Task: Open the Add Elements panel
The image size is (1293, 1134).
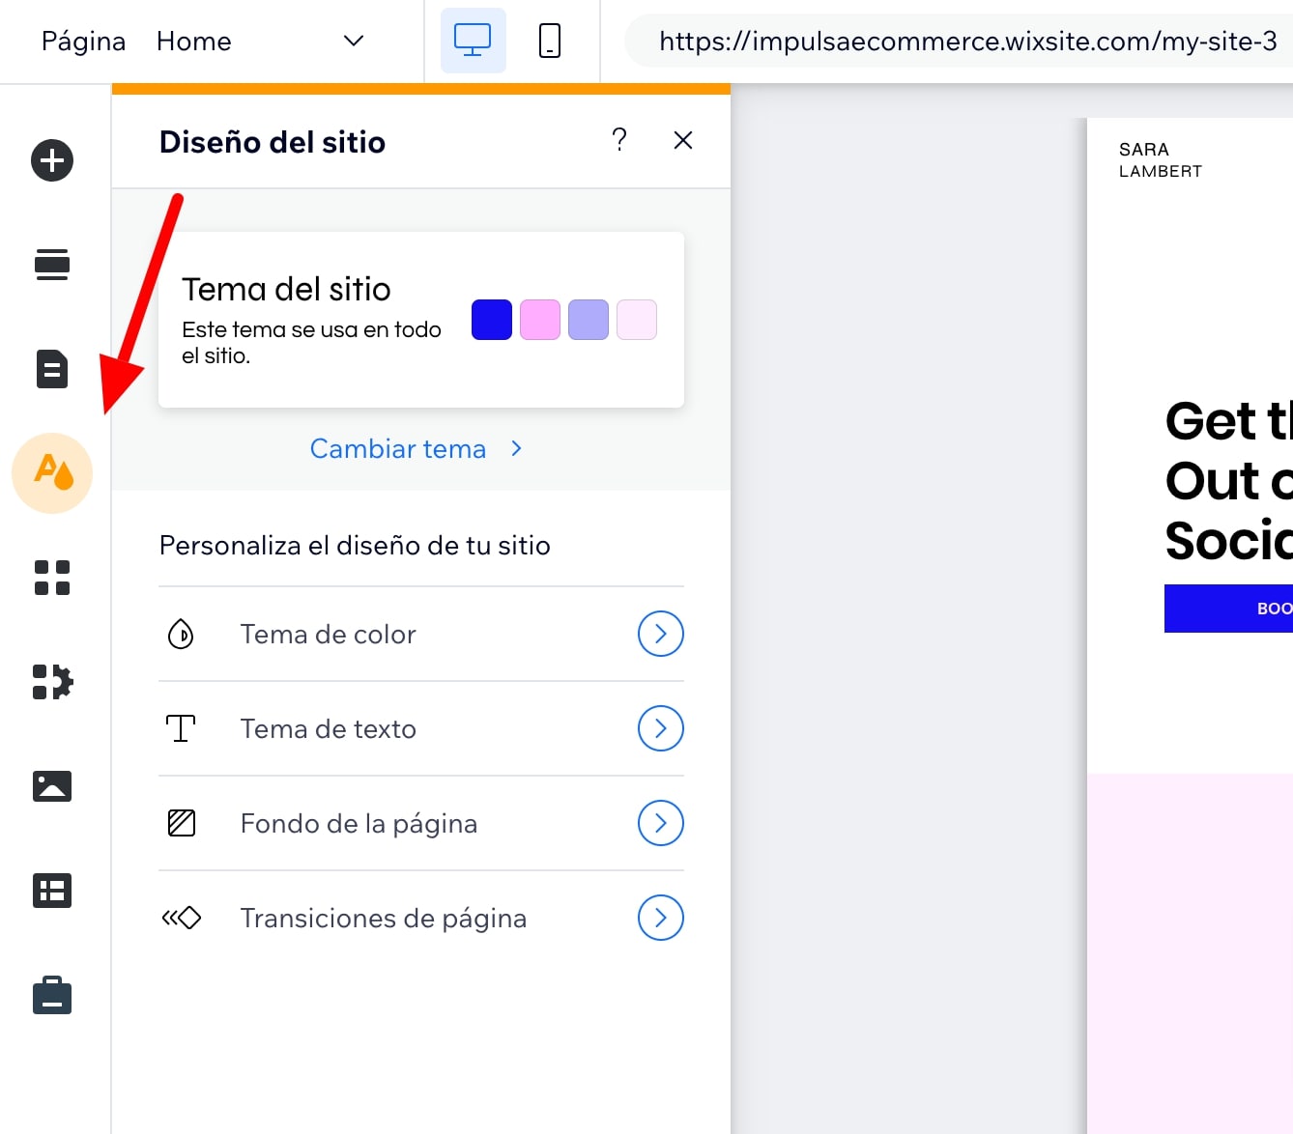Action: point(51,160)
